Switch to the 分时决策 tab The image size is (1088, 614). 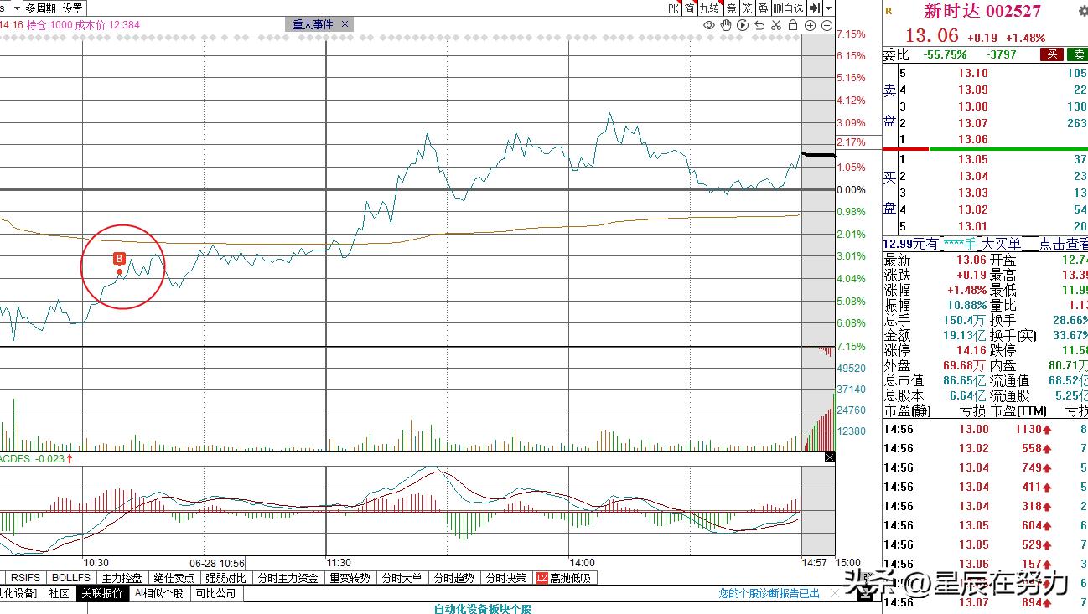pos(506,578)
